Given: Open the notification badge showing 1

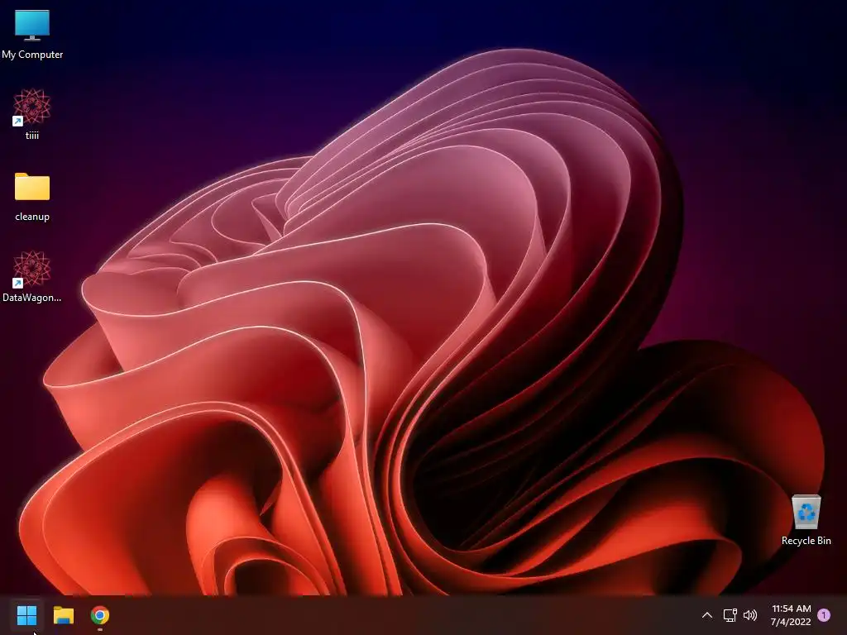Looking at the screenshot, I should [824, 615].
